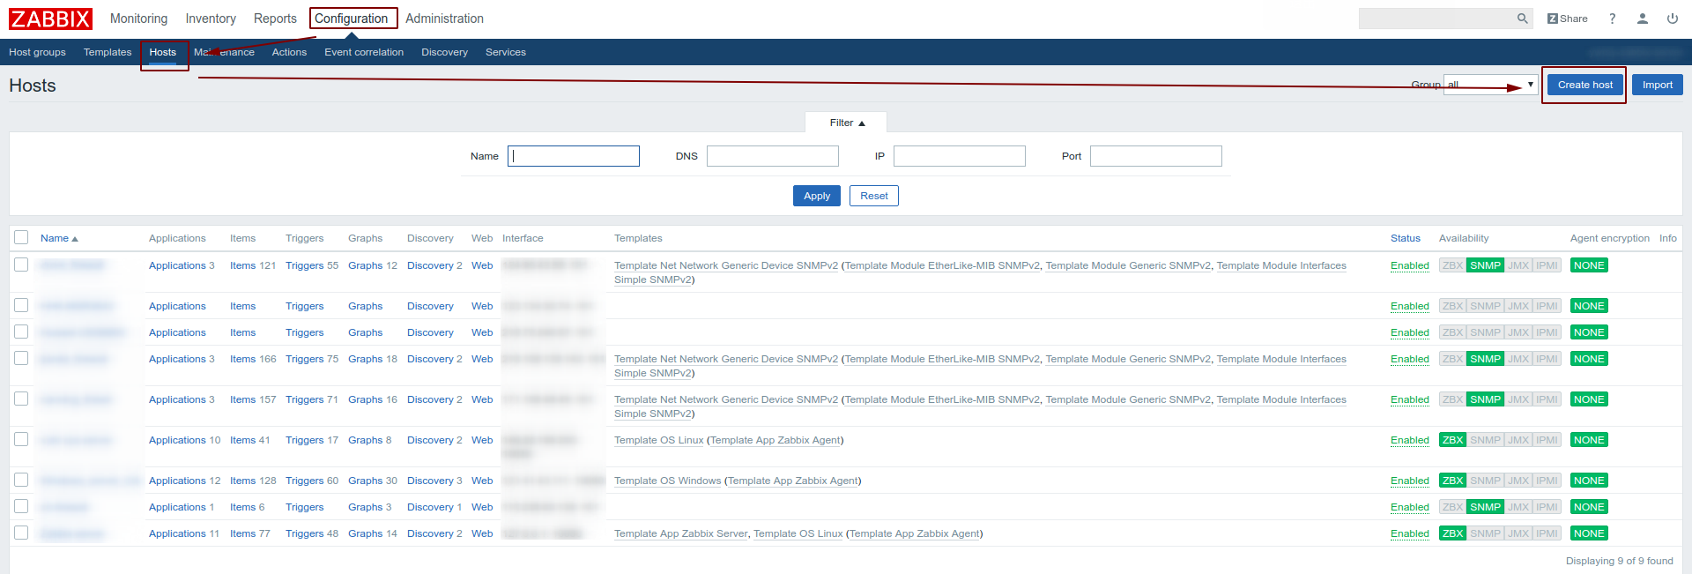Open the Reports menu
Screen dimensions: 1692x574
point(275,19)
